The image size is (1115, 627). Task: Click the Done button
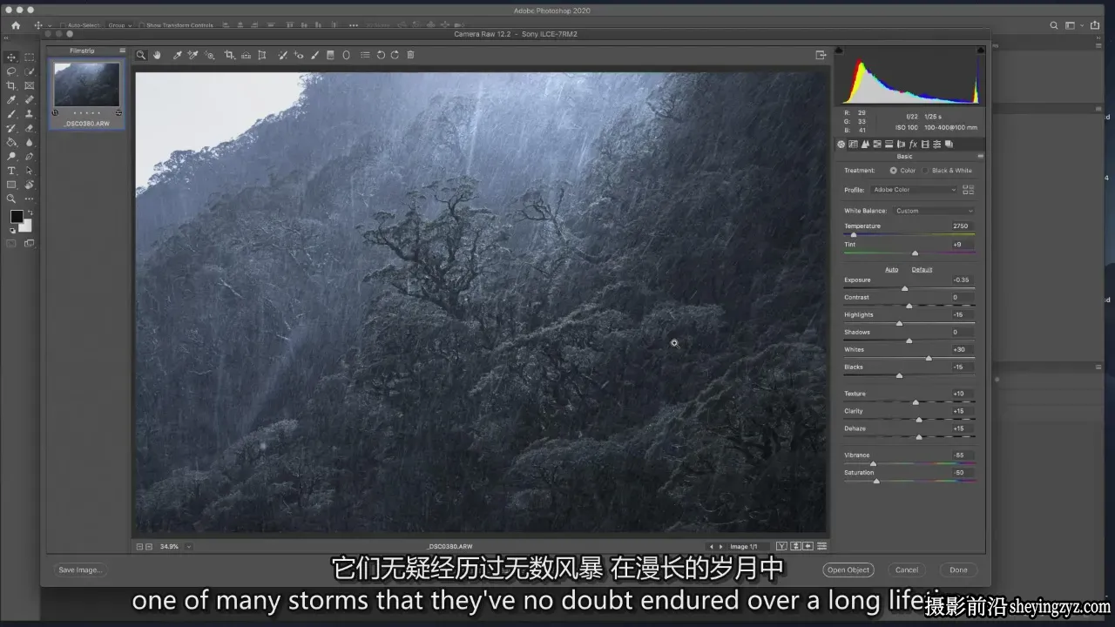tap(958, 570)
